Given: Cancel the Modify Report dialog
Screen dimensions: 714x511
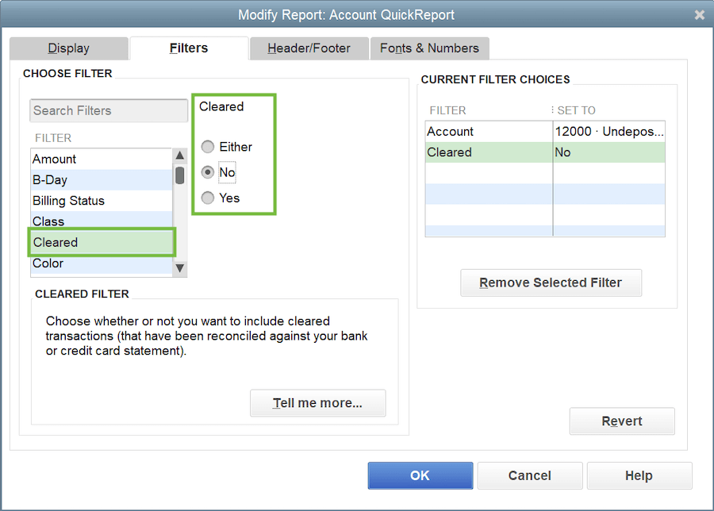Looking at the screenshot, I should [530, 476].
